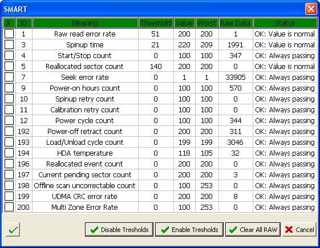
Task: Click the Enable Tresholds button
Action: click(x=189, y=230)
